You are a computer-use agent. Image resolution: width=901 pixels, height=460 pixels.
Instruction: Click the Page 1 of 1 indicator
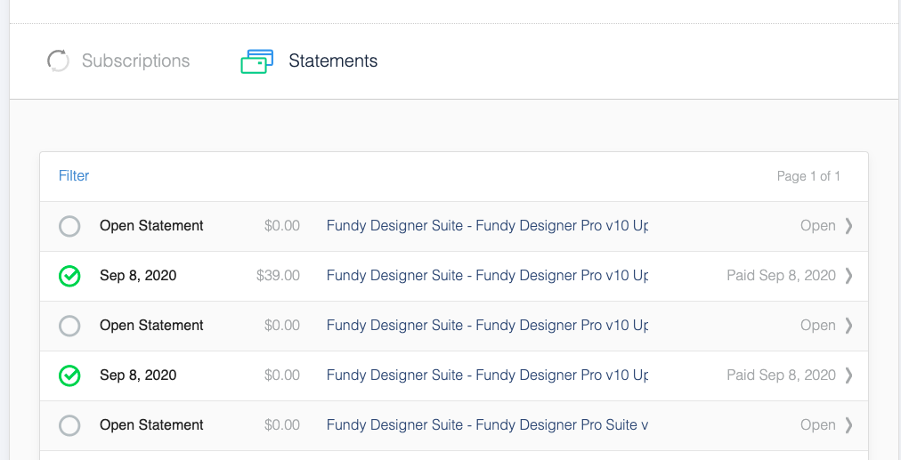(x=808, y=176)
